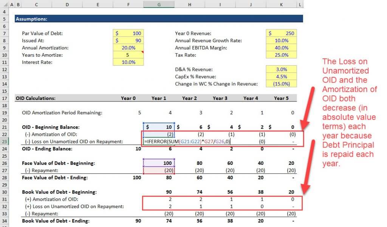The height and width of the screenshot is (227, 387).
Task: Click the D&A % Revenue 3.0% cell
Action: [281, 69]
